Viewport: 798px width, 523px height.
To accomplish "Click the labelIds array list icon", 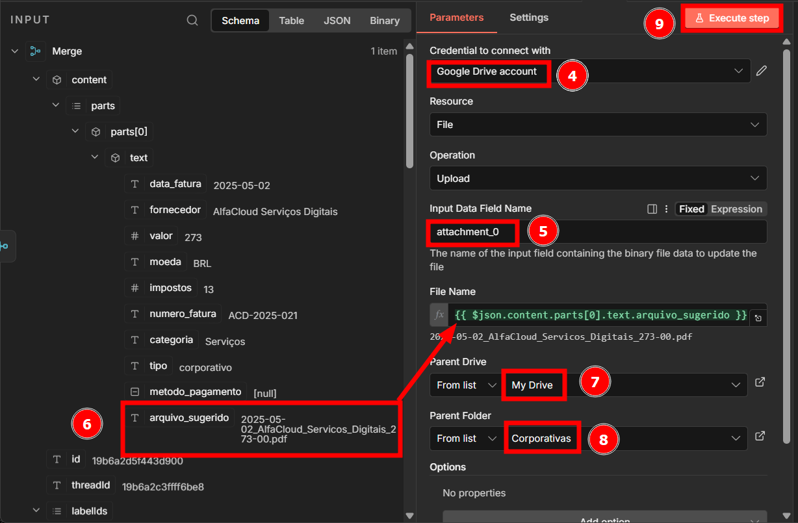I will tap(57, 511).
